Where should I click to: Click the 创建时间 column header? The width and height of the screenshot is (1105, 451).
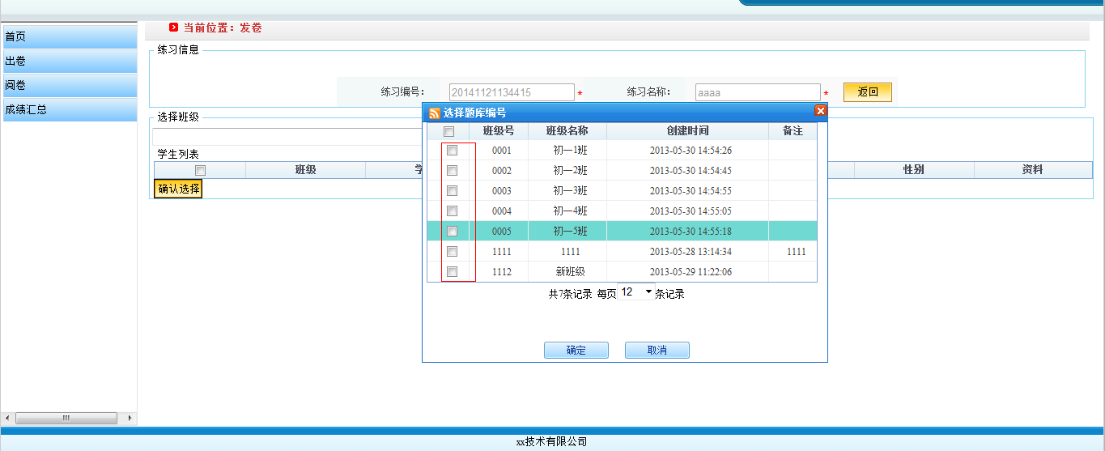tap(687, 130)
